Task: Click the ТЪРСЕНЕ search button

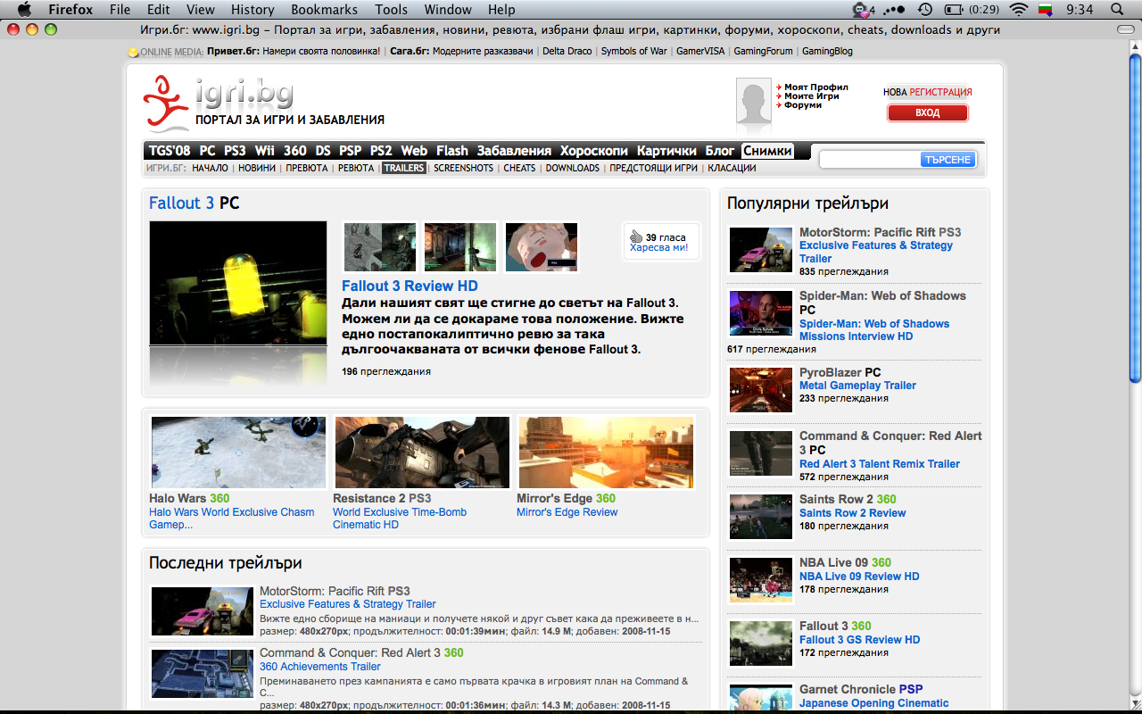Action: click(948, 160)
